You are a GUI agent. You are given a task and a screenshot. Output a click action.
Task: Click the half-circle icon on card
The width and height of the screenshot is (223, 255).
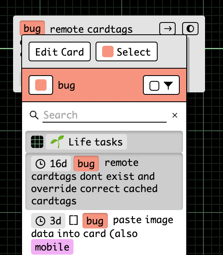click(x=190, y=29)
